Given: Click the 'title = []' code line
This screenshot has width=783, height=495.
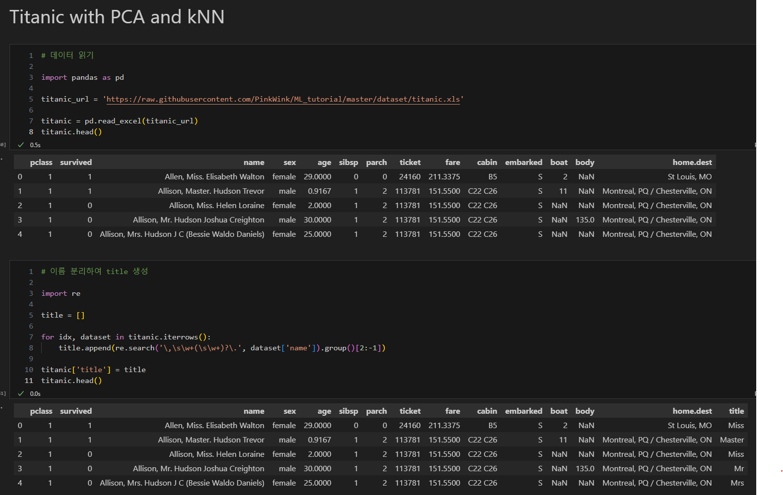Looking at the screenshot, I should [63, 315].
